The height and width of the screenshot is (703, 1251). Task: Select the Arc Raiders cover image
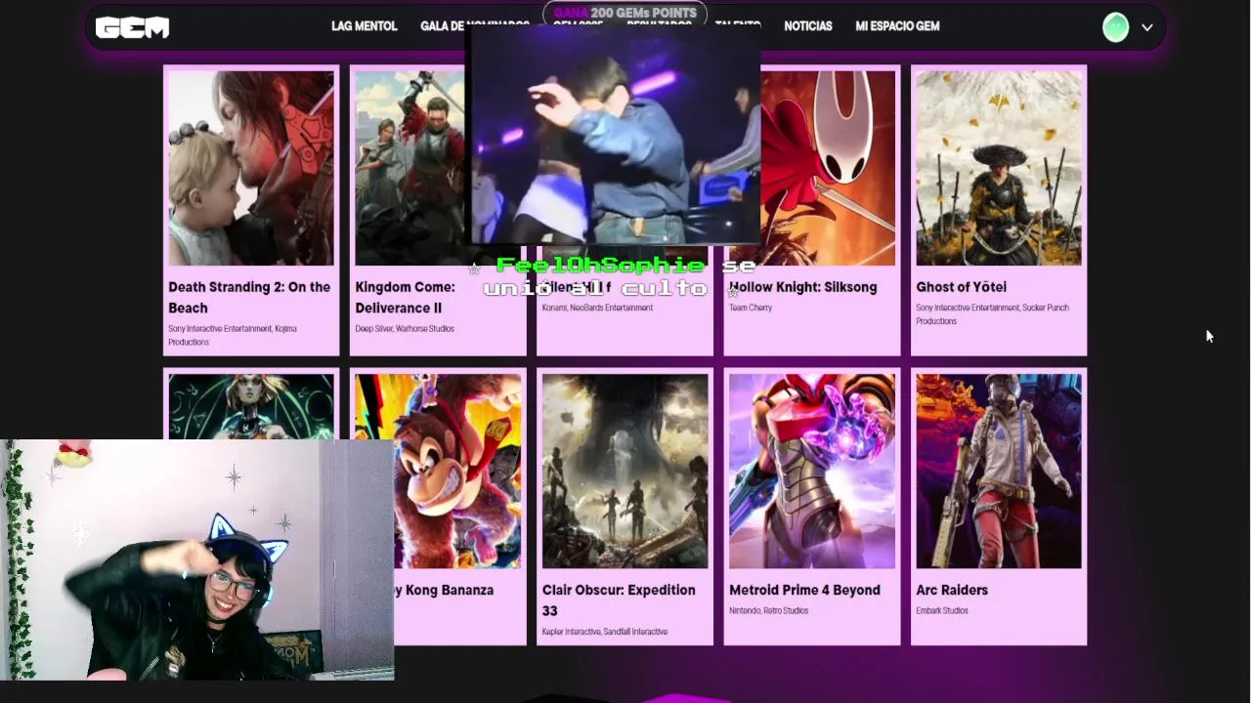(x=999, y=471)
